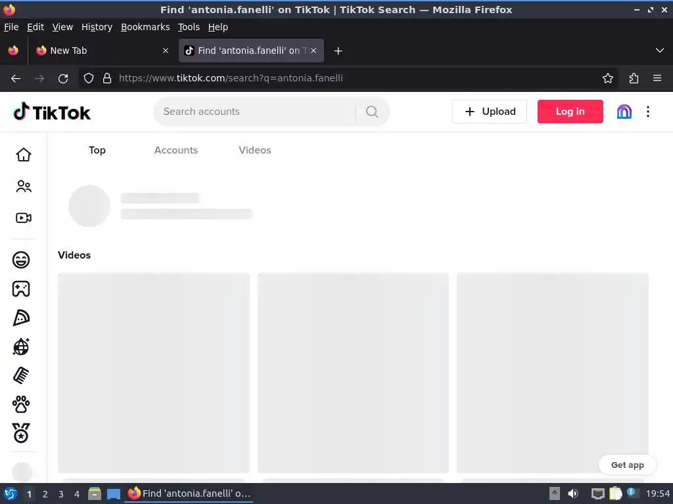Click the Upload button

pyautogui.click(x=489, y=112)
